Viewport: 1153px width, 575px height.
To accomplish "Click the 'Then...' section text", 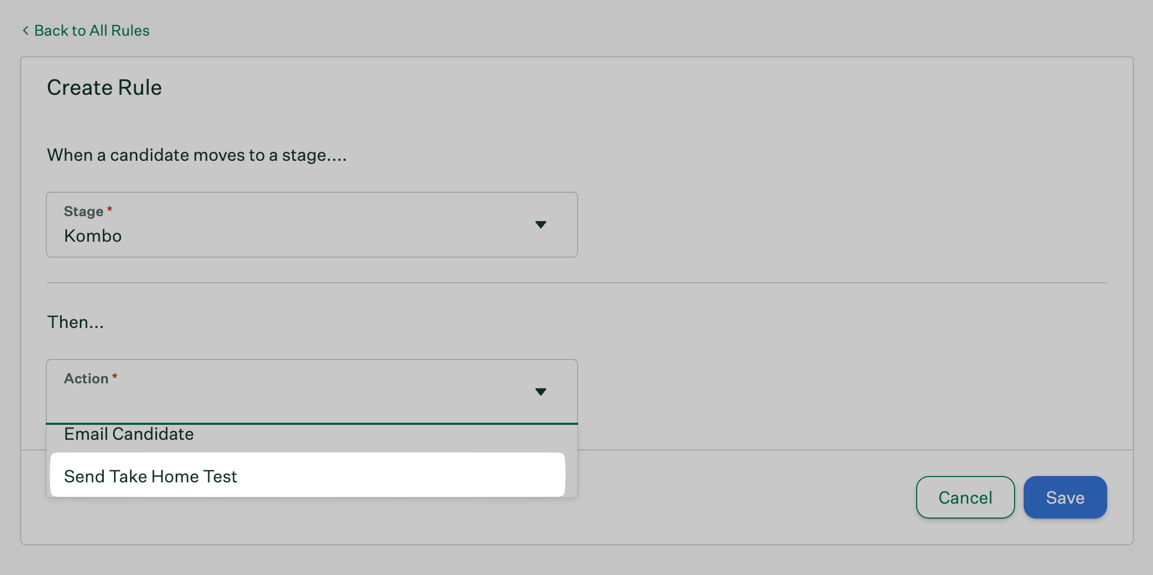I will pyautogui.click(x=76, y=322).
